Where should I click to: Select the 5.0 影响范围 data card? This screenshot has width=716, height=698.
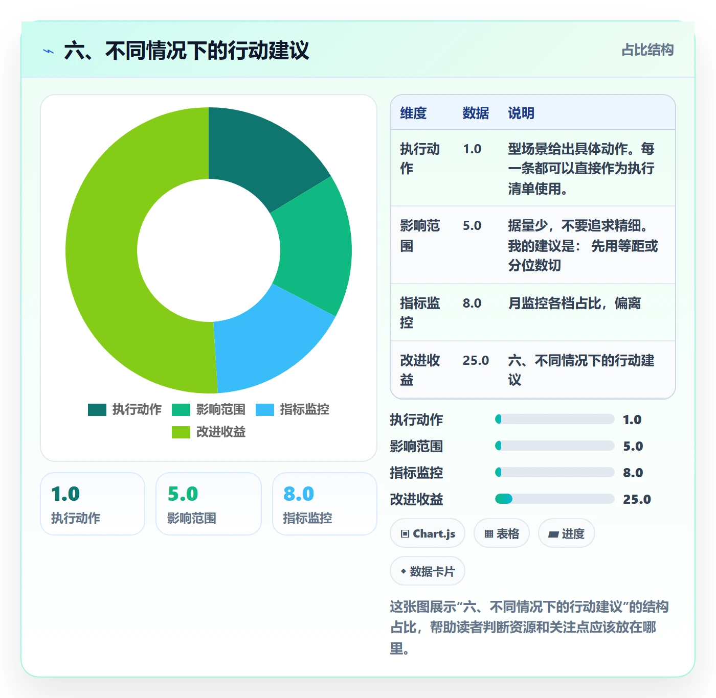coord(209,504)
